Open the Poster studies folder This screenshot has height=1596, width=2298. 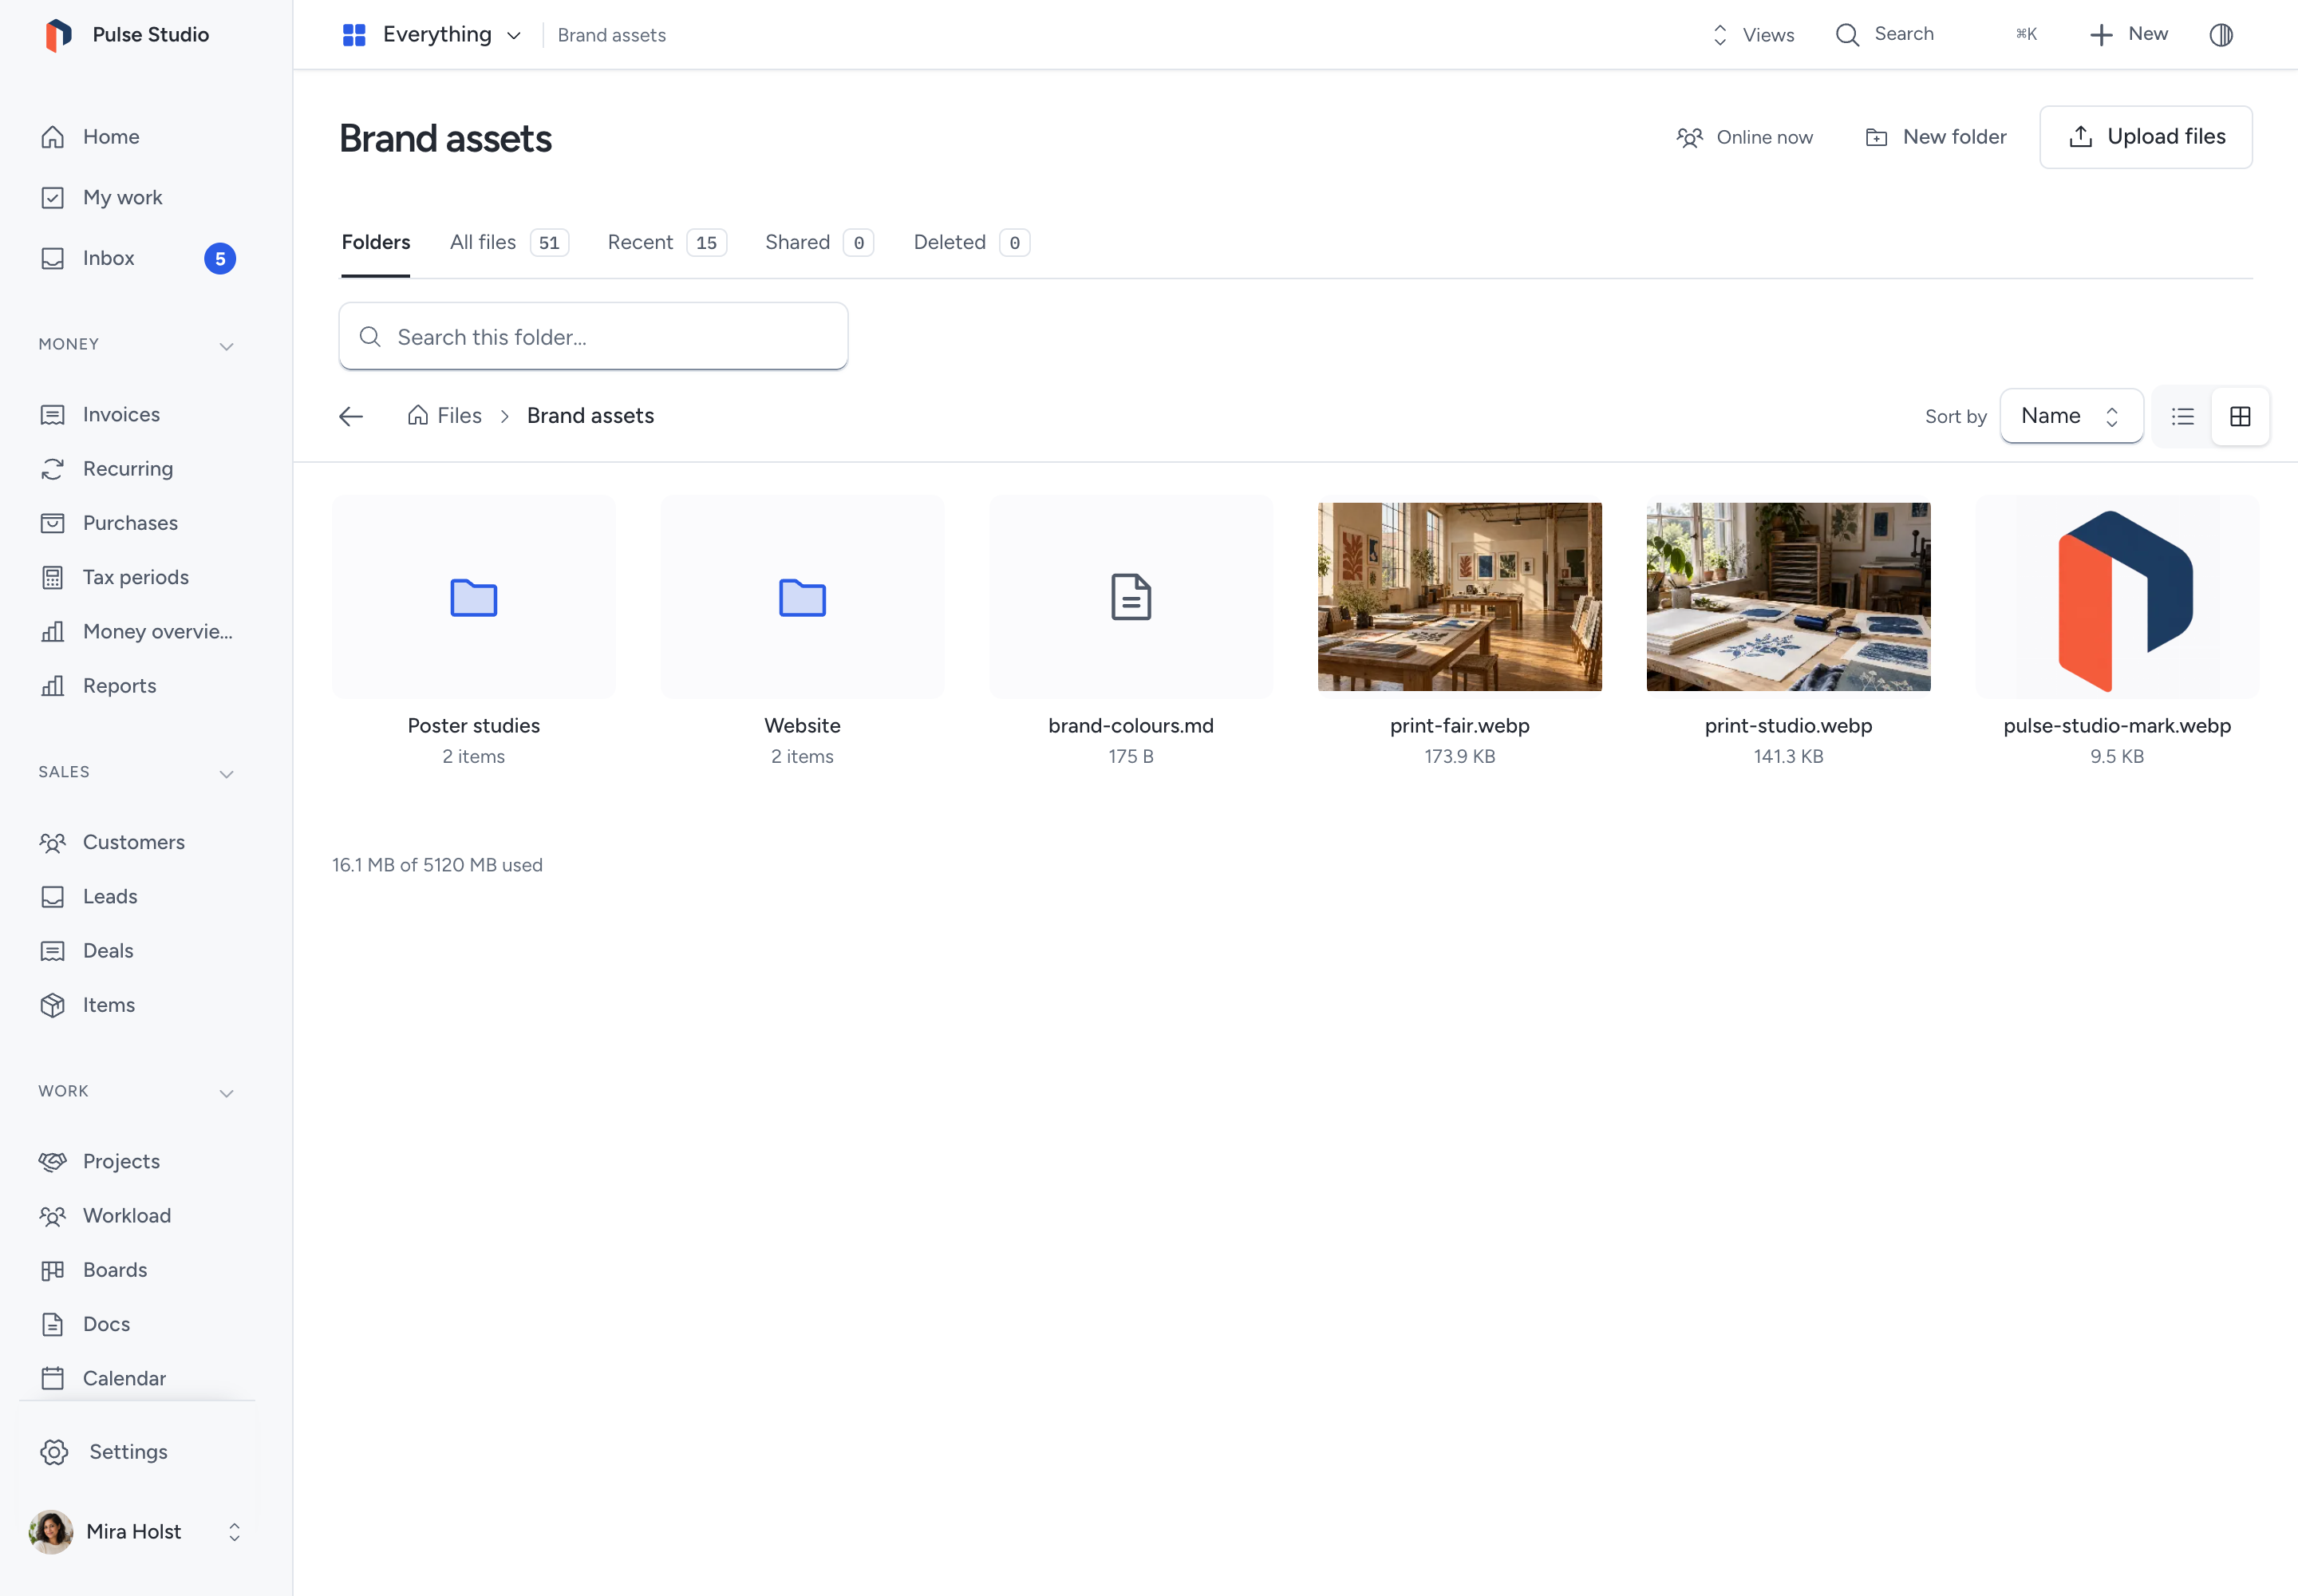474,633
